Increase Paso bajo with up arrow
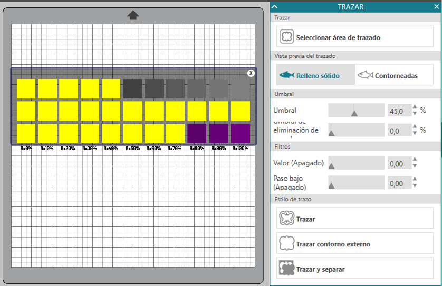This screenshot has width=442, height=286. [x=415, y=179]
